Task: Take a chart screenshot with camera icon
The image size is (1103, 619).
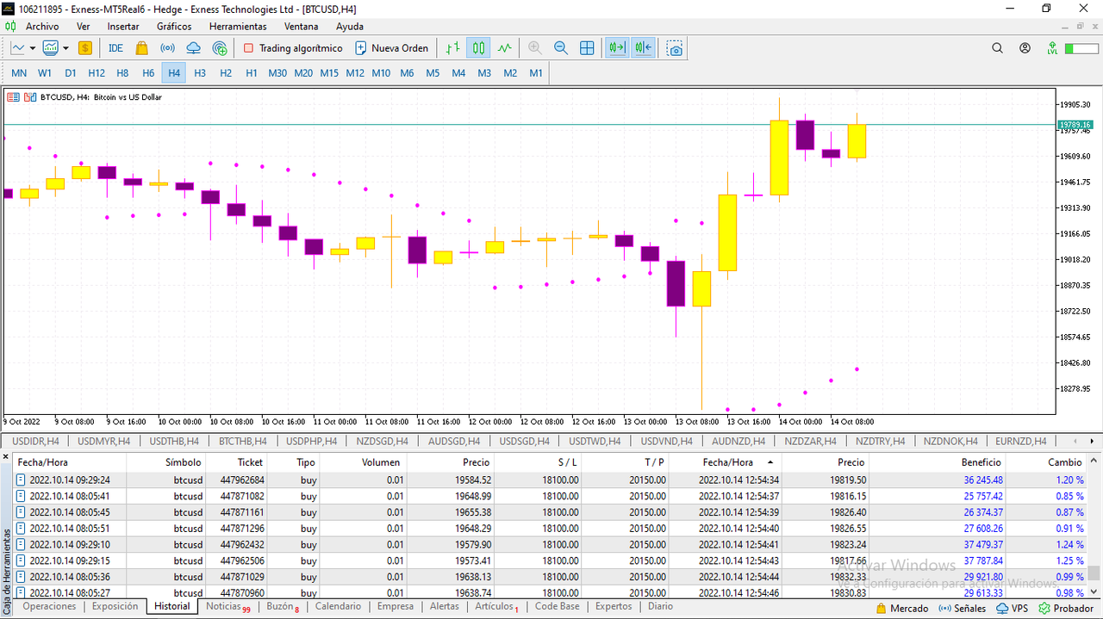Action: tap(675, 48)
